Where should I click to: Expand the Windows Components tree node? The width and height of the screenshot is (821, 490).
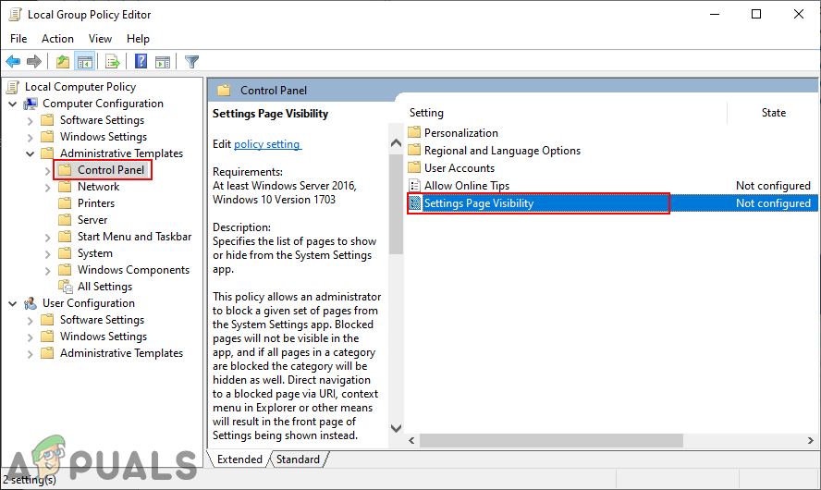tap(48, 271)
